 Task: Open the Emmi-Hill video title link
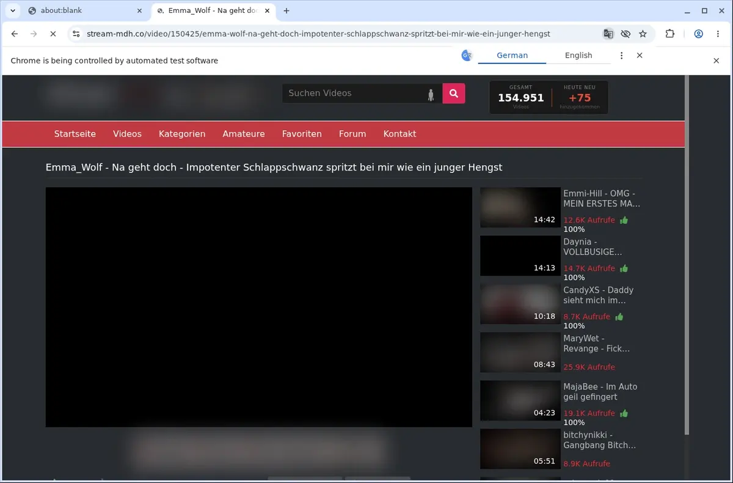click(x=602, y=199)
